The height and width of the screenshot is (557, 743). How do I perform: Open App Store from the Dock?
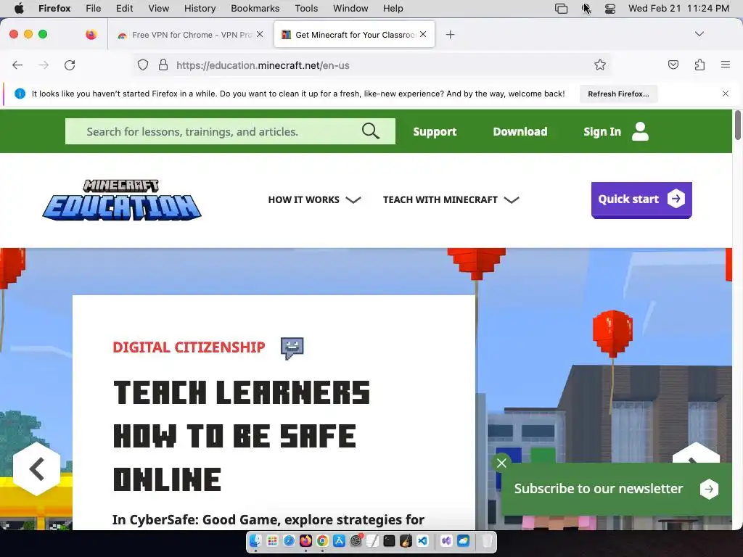(340, 540)
